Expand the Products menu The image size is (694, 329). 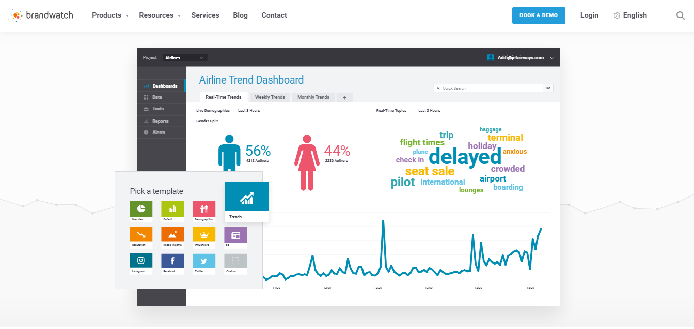[x=110, y=15]
